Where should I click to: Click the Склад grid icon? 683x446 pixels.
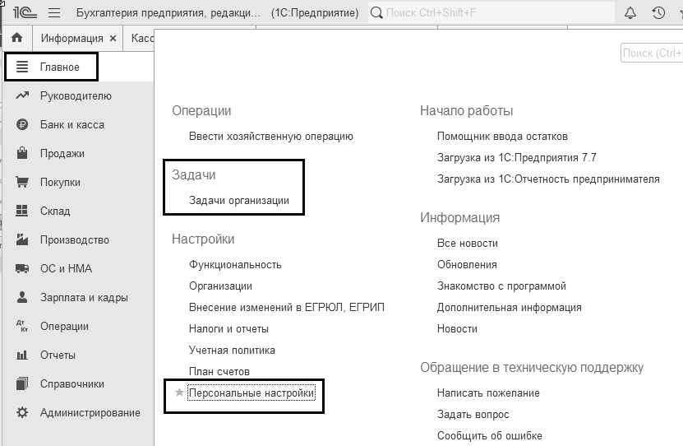(21, 211)
